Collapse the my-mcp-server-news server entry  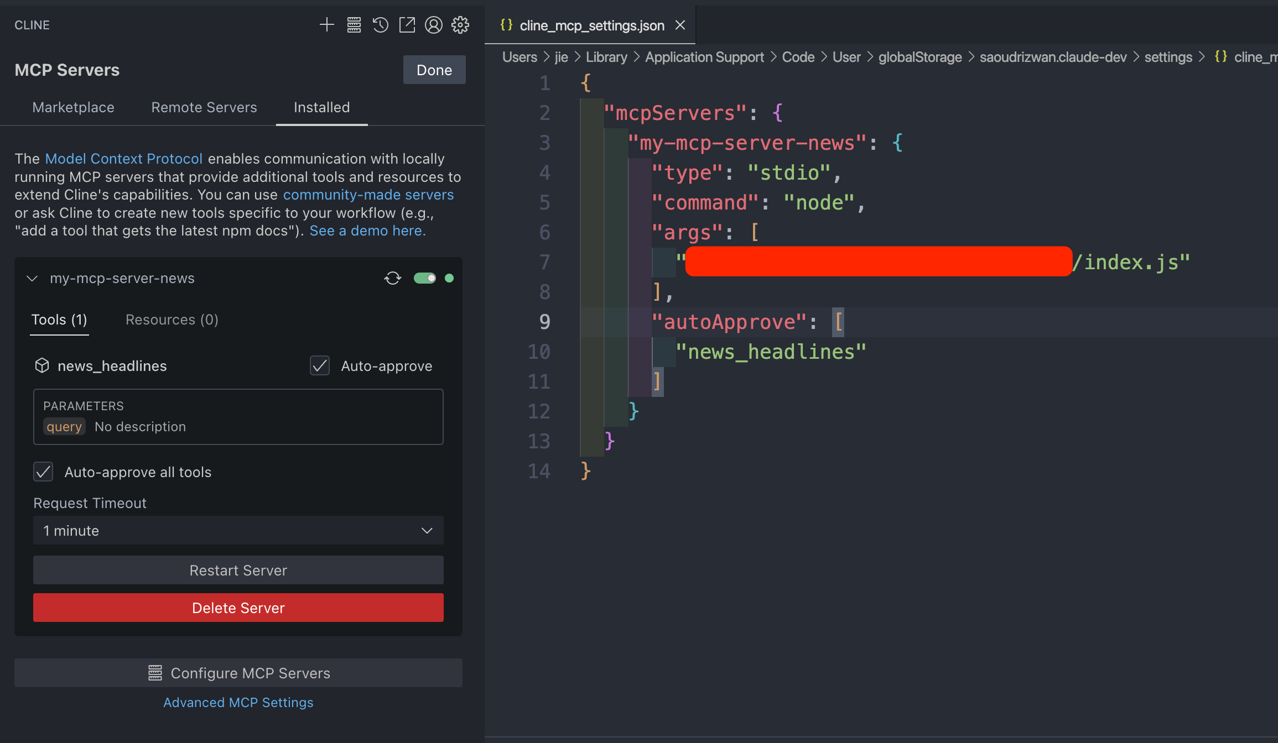(32, 278)
